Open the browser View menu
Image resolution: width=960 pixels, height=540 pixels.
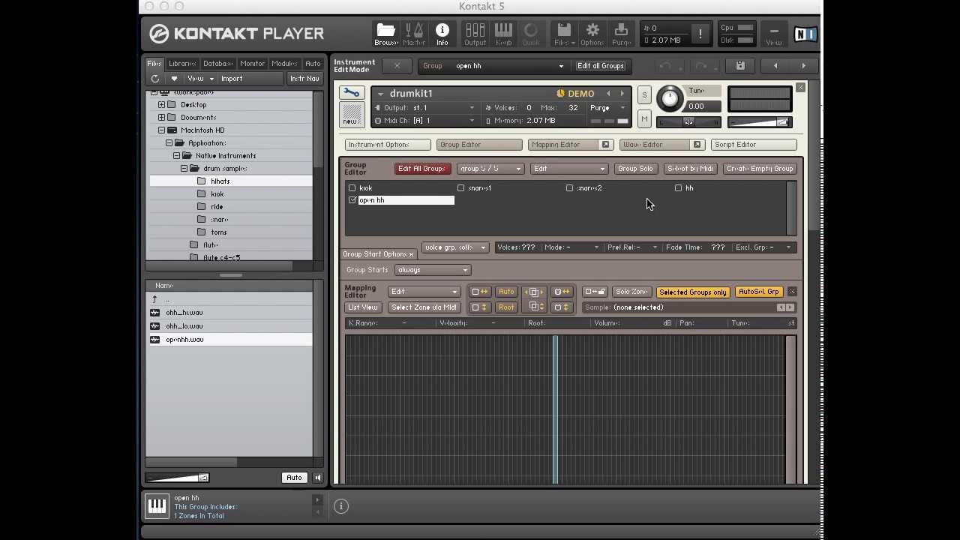coord(199,79)
